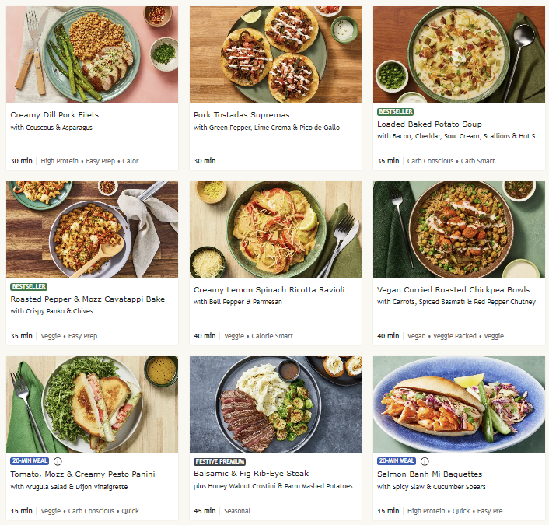
Task: Open the Pork Tostadas Supremas photo
Action: (275, 54)
